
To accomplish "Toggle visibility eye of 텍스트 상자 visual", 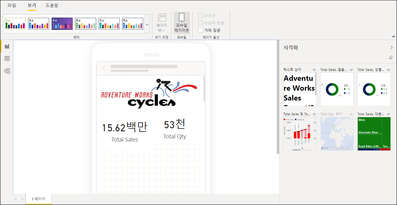I will tap(314, 70).
